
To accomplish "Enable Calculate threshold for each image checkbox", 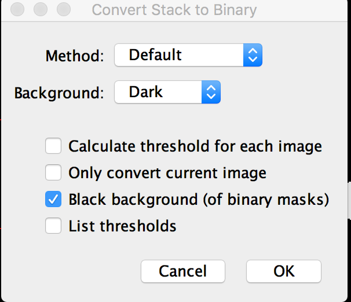I will (x=53, y=146).
